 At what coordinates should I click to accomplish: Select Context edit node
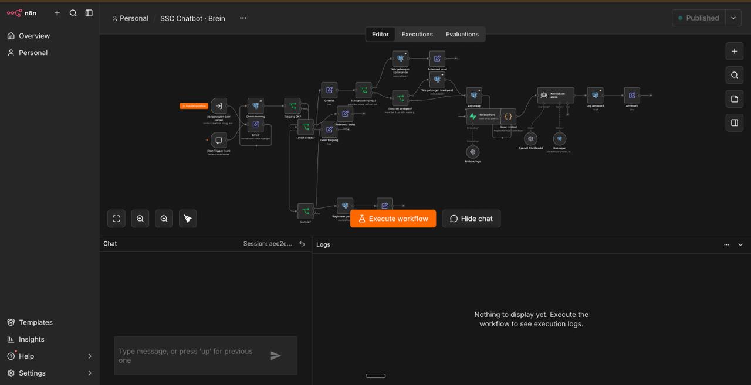click(x=329, y=90)
